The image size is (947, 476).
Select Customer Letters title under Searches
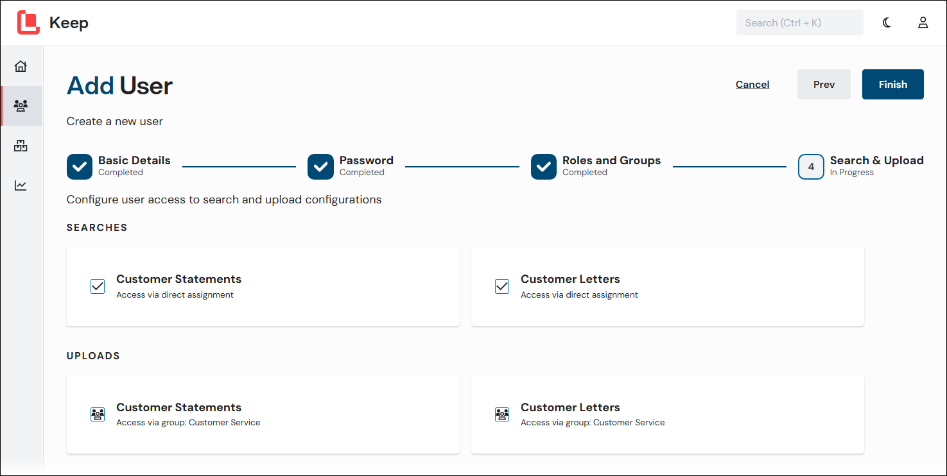pos(570,279)
